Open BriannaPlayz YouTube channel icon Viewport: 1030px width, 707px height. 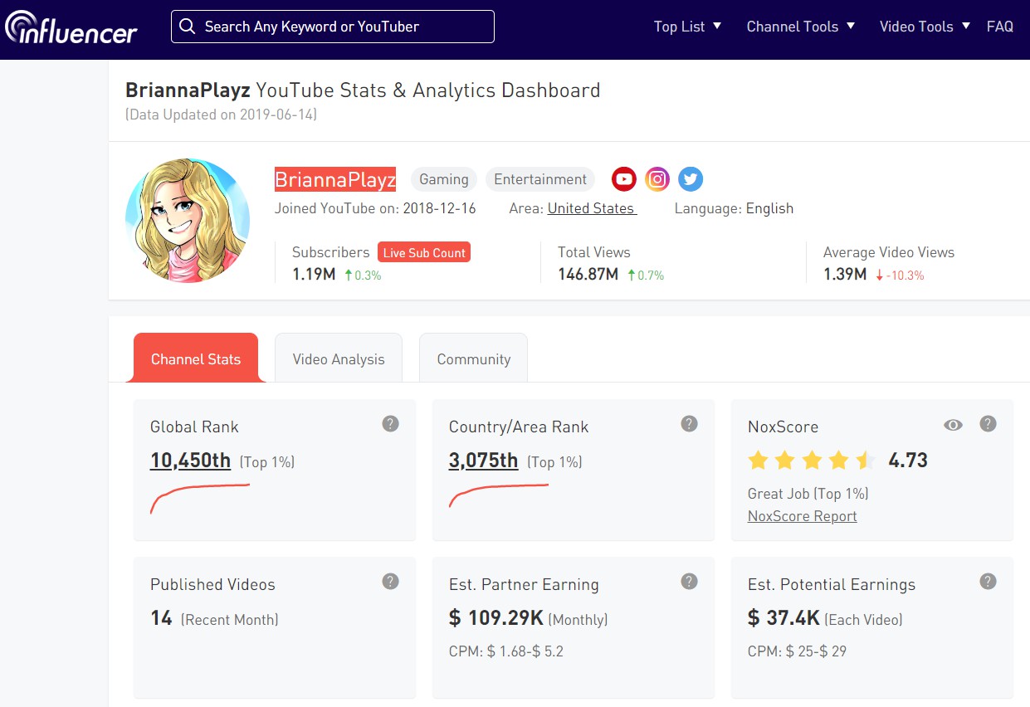pyautogui.click(x=624, y=179)
